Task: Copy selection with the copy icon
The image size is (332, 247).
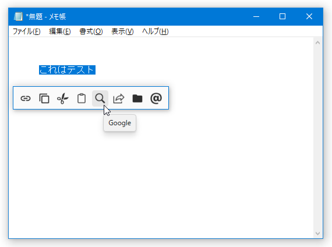Action: pyautogui.click(x=44, y=98)
